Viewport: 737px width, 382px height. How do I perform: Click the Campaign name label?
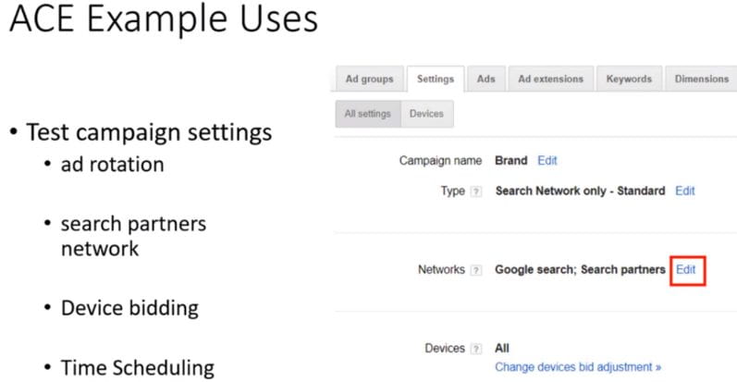pyautogui.click(x=440, y=161)
